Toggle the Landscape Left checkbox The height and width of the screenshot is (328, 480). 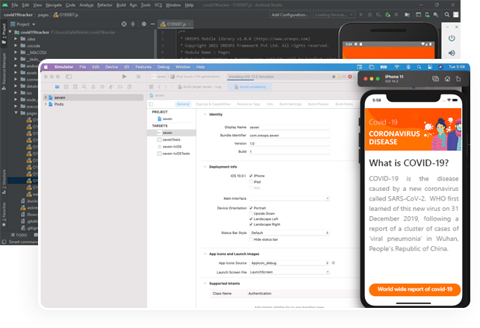(251, 219)
